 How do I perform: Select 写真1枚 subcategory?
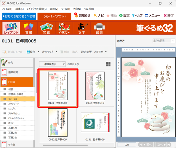coord(18,128)
